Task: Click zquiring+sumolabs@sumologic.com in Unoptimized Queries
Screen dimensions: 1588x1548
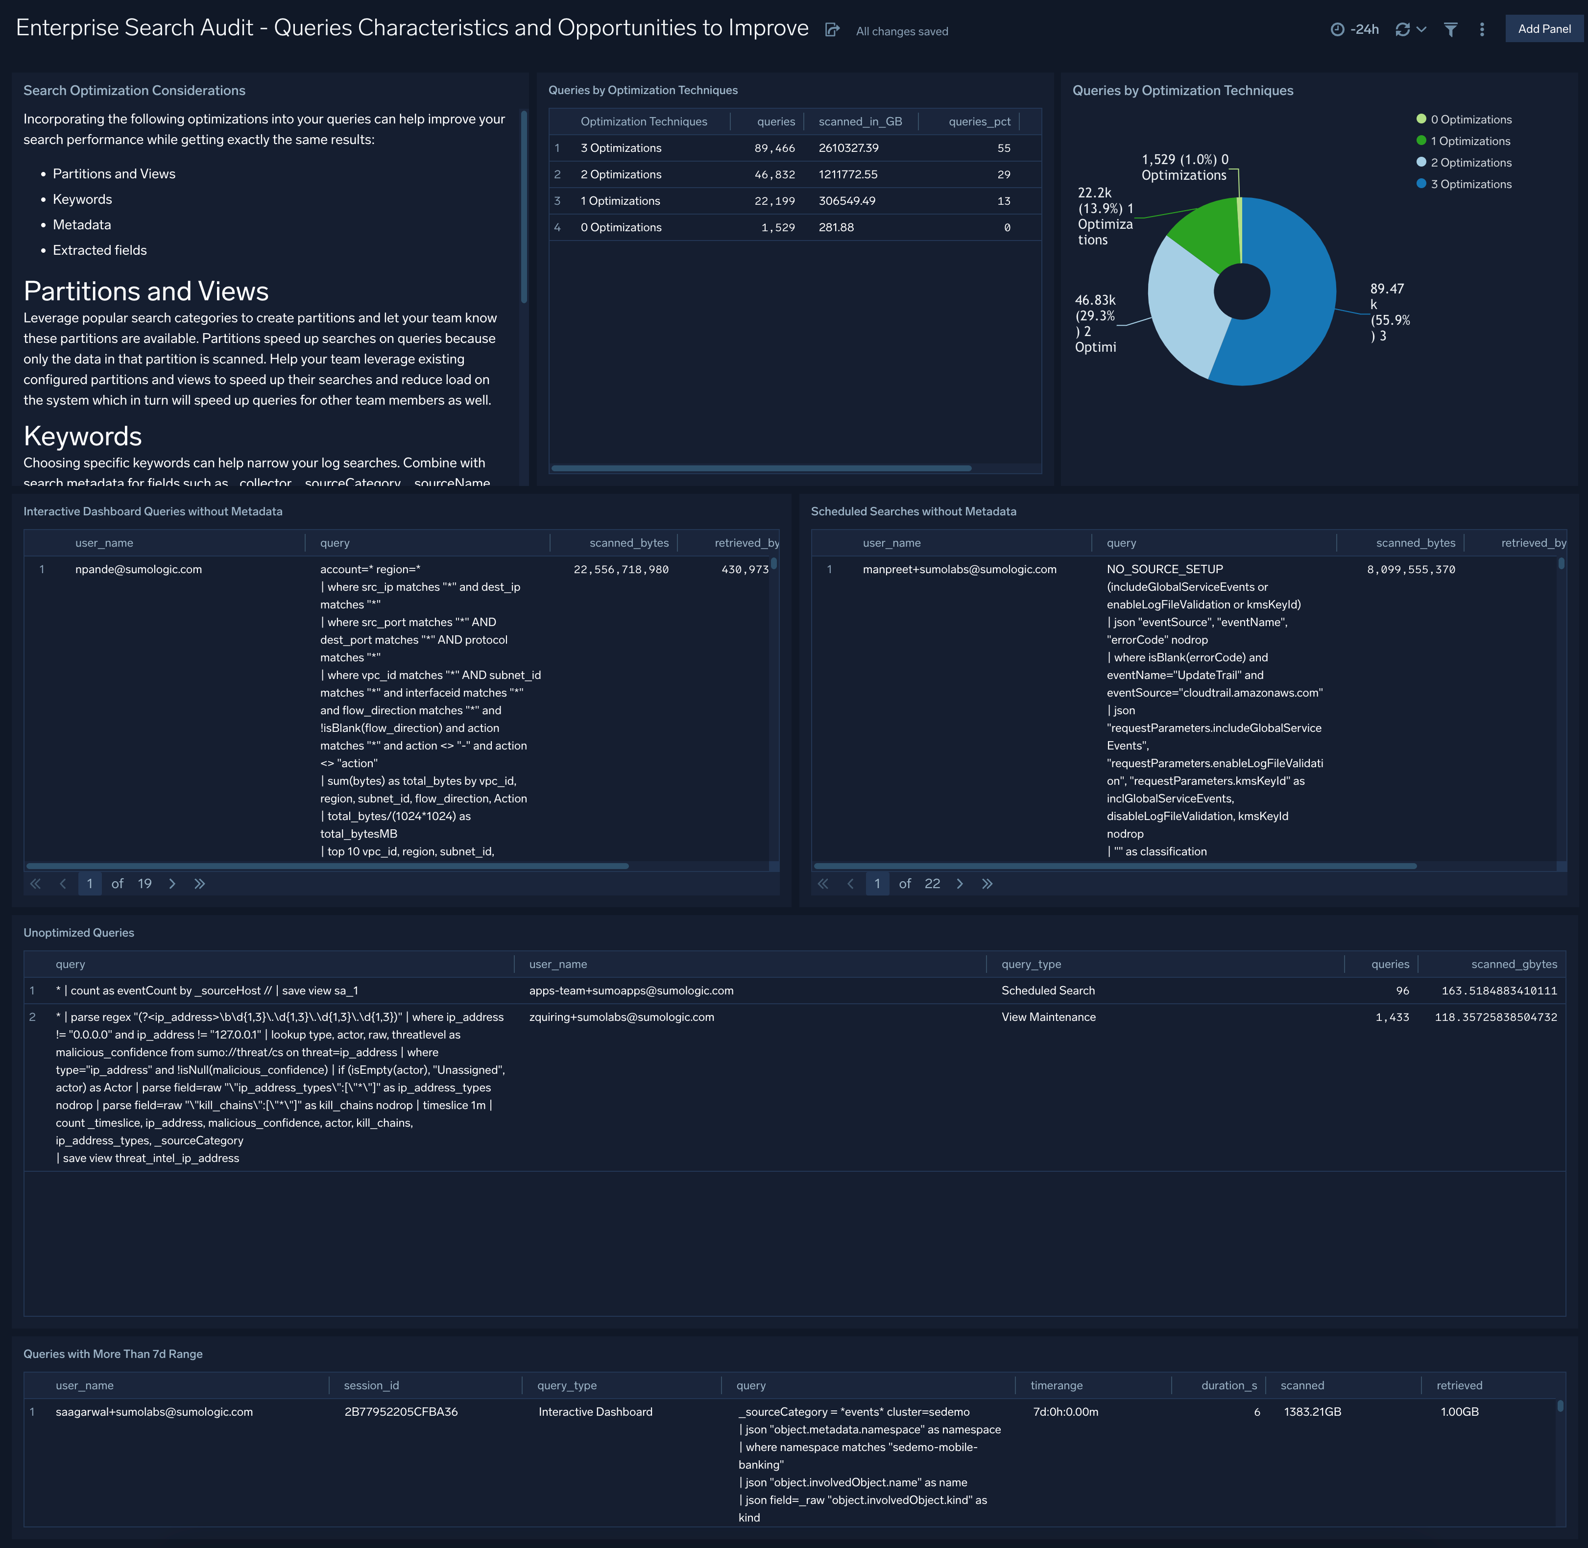Action: pyautogui.click(x=621, y=1017)
